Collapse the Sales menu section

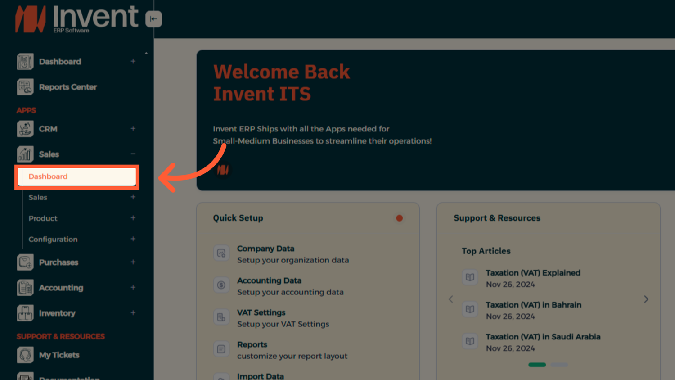pyautogui.click(x=133, y=154)
